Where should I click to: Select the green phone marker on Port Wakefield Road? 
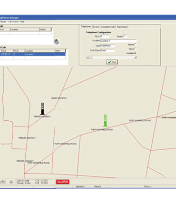tap(105, 121)
